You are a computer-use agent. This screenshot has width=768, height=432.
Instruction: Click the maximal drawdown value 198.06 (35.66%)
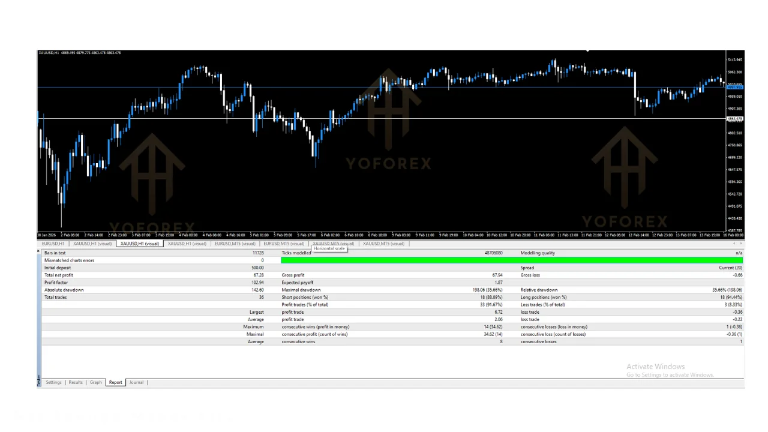(487, 290)
